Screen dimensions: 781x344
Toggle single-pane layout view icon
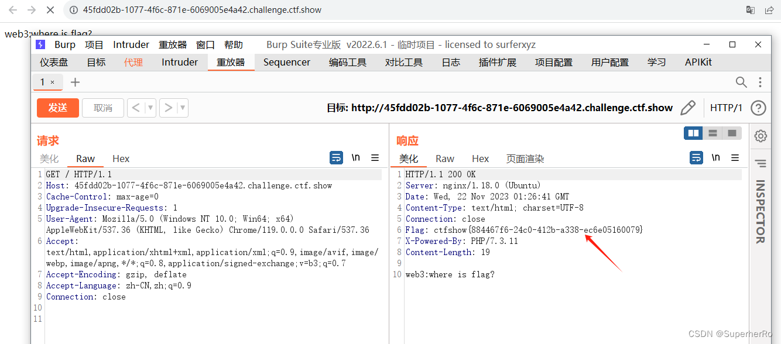coord(731,133)
